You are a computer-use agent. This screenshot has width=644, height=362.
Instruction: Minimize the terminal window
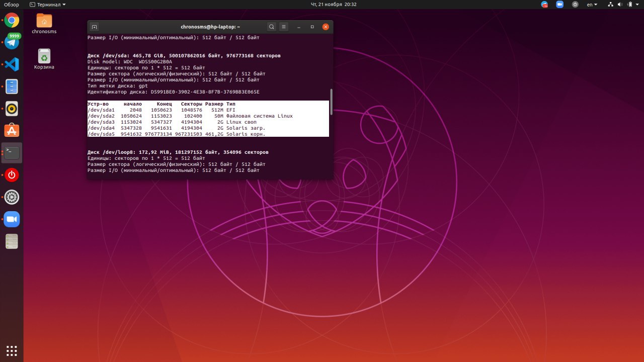[299, 27]
